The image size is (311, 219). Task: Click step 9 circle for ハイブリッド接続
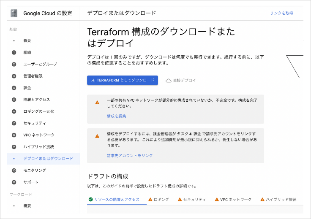[x=14, y=147]
